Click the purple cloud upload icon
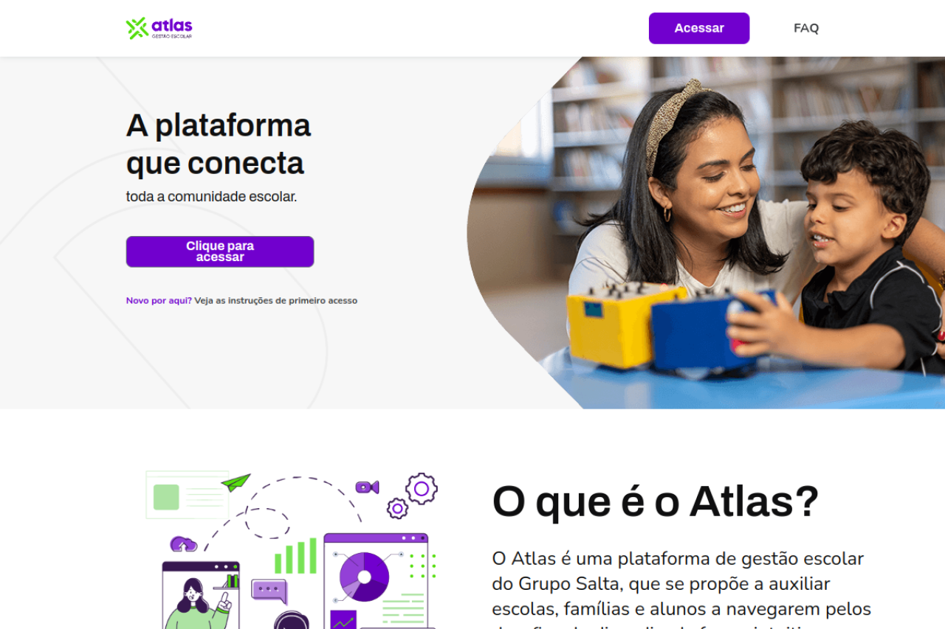 184,544
